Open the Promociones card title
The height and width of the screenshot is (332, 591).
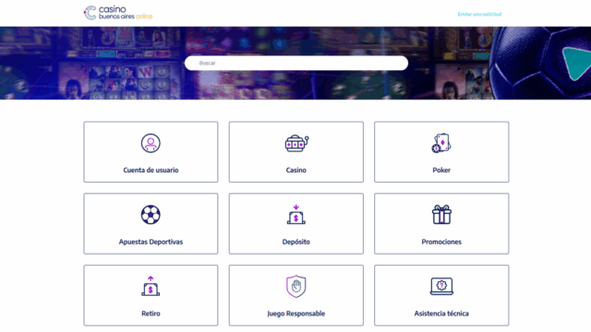(x=441, y=242)
